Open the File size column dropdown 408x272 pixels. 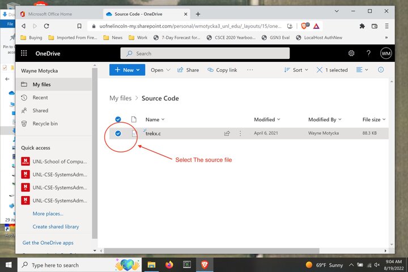coord(374,120)
